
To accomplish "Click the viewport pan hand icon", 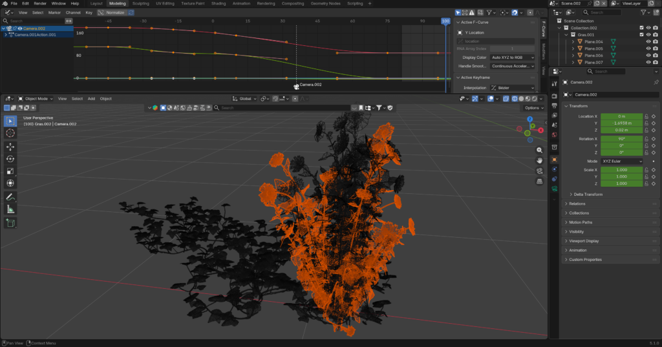I will coord(540,160).
